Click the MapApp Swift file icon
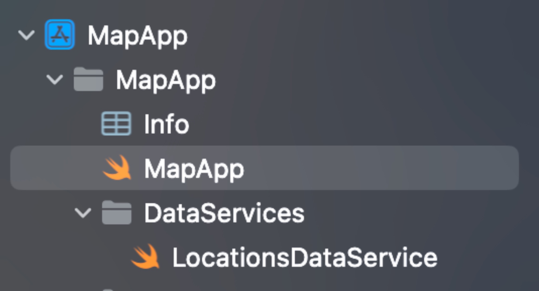The height and width of the screenshot is (291, 539). pyautogui.click(x=117, y=168)
